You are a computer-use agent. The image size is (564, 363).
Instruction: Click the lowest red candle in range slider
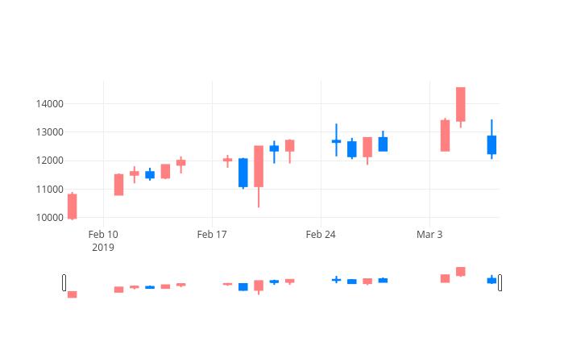tap(73, 294)
